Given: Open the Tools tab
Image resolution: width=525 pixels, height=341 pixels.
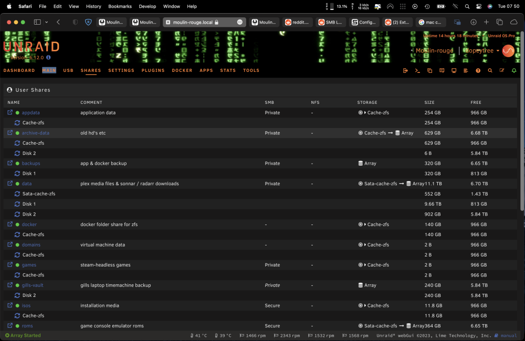Looking at the screenshot, I should pos(251,70).
